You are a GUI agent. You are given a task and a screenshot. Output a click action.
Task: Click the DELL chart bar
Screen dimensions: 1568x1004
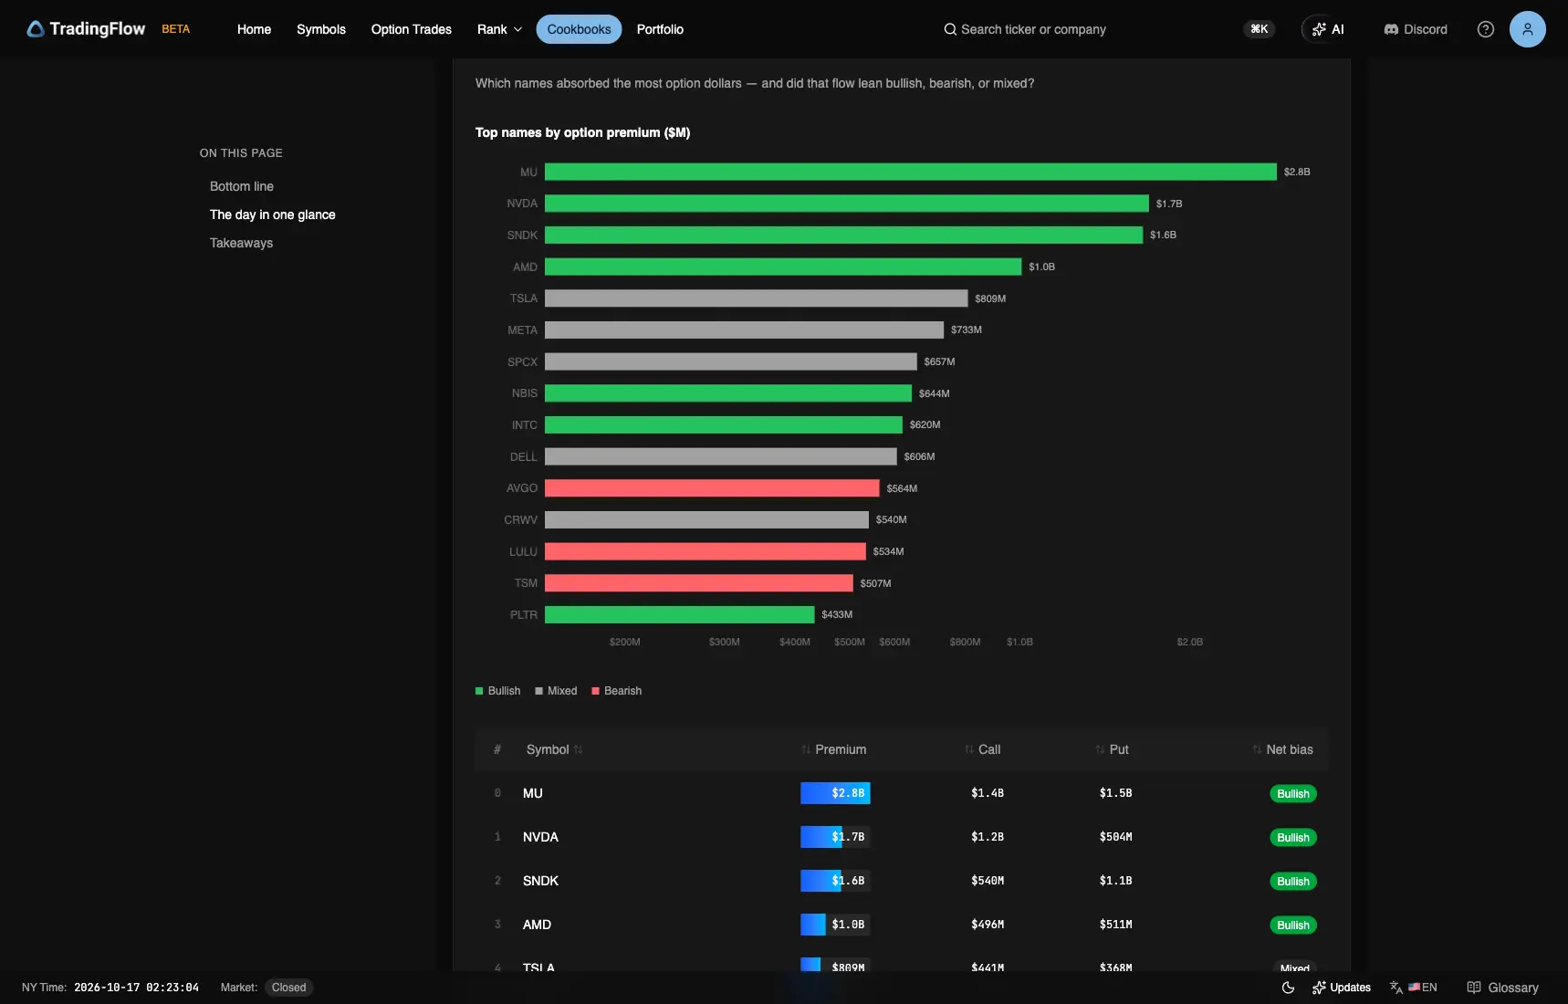721,456
